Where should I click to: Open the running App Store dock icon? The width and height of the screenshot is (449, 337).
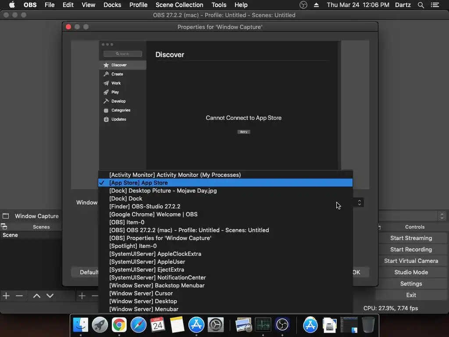pyautogui.click(x=196, y=325)
